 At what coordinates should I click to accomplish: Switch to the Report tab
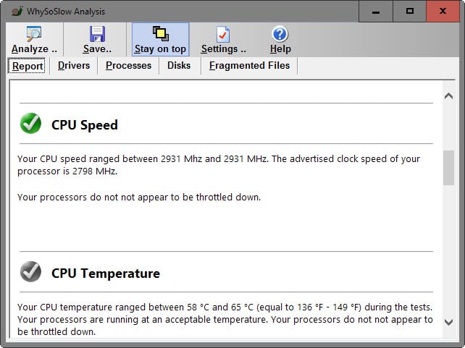(x=28, y=66)
